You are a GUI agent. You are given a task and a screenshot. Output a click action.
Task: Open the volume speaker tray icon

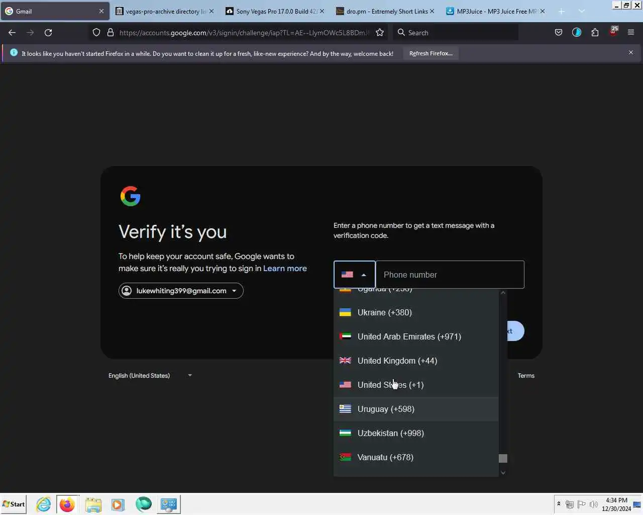593,504
